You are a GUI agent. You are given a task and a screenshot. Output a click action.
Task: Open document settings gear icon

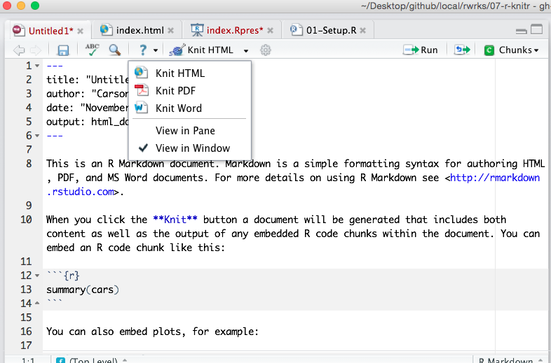pyautogui.click(x=265, y=50)
